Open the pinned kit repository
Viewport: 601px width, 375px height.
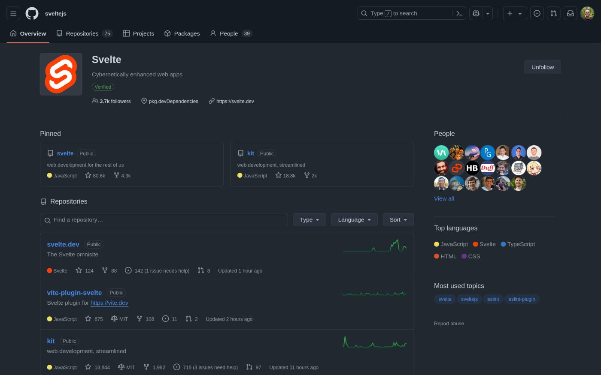pyautogui.click(x=251, y=153)
